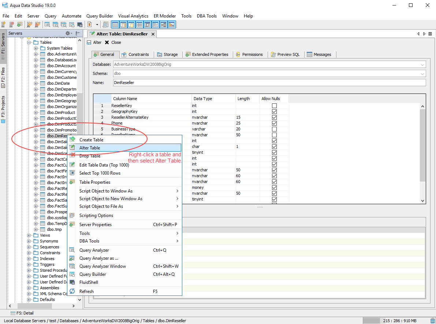Image resolution: width=436 pixels, height=324 pixels.
Task: Open the DBA Tools menu bar item
Action: [206, 16]
